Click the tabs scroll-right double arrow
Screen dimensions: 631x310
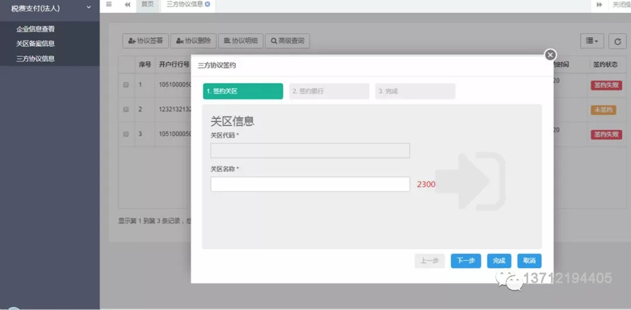[x=599, y=5]
